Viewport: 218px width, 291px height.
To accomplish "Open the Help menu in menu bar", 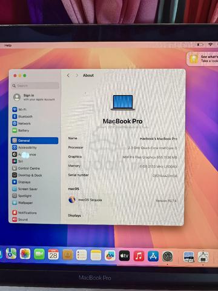I will click(8, 45).
